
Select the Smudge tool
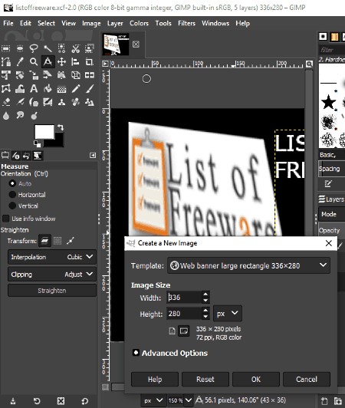[x=20, y=116]
